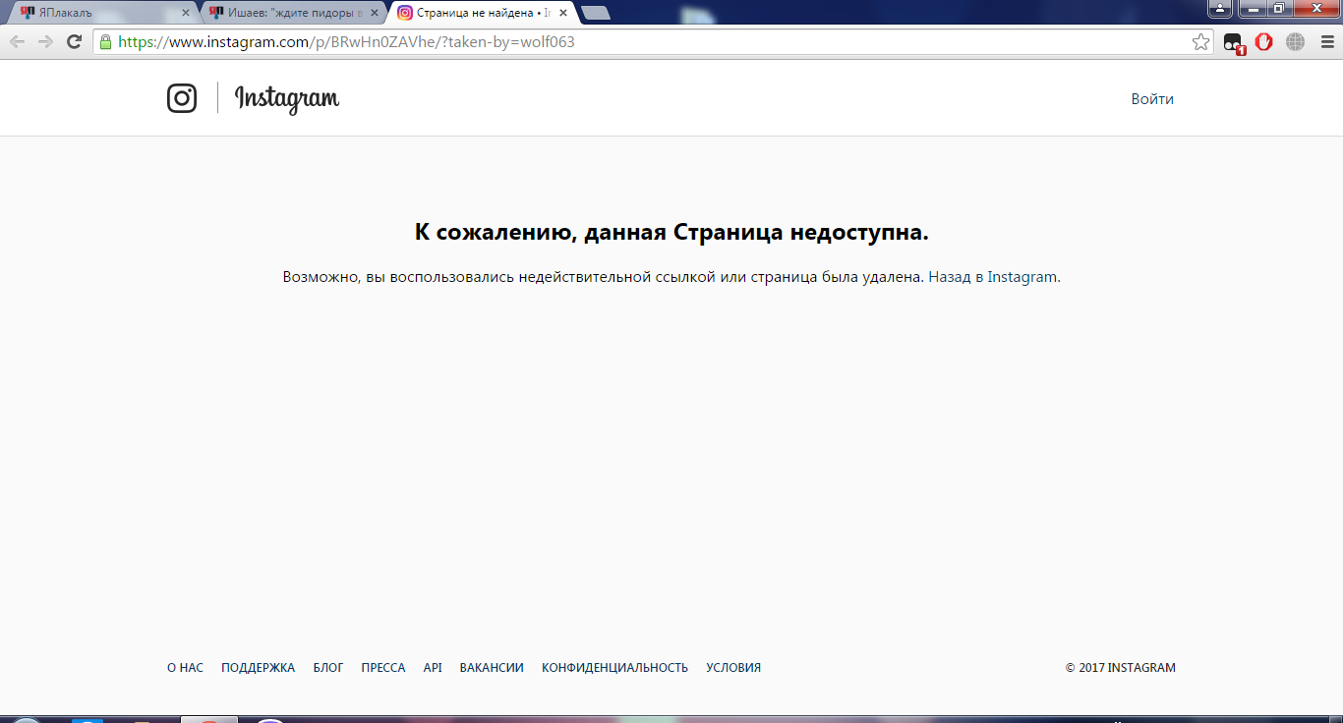Go back to the previous page
The image size is (1343, 723).
pos(17,42)
